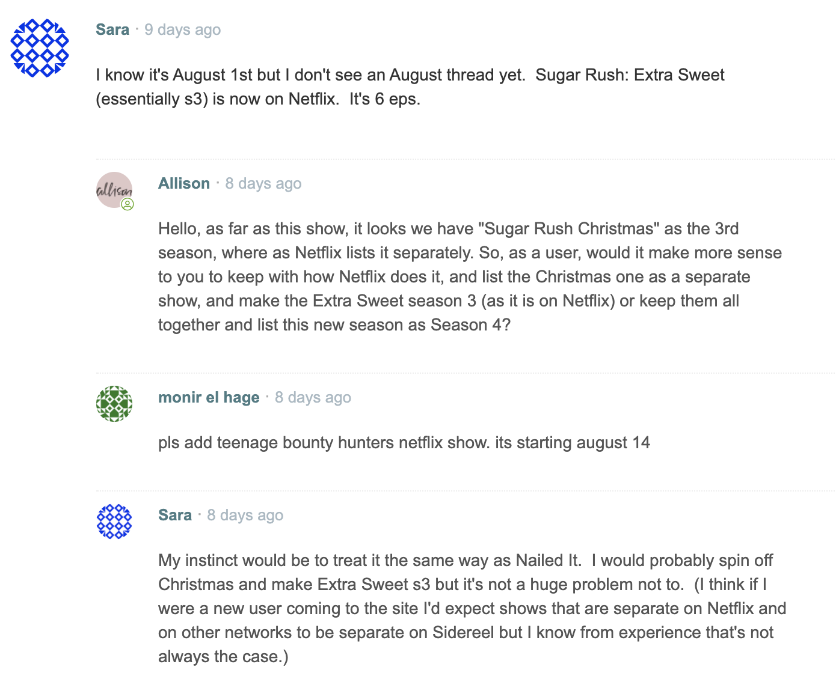Click Sara's post about Sugar Rush: Extra Sweet

[x=410, y=87]
